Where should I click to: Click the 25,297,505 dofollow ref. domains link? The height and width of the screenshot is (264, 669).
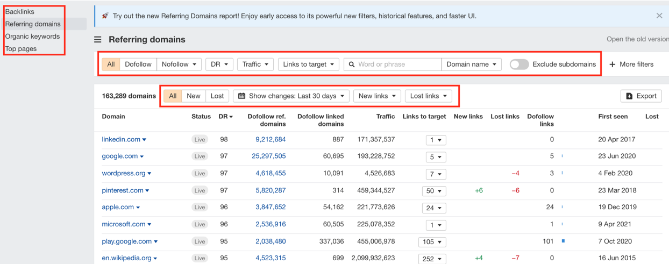[x=268, y=156]
